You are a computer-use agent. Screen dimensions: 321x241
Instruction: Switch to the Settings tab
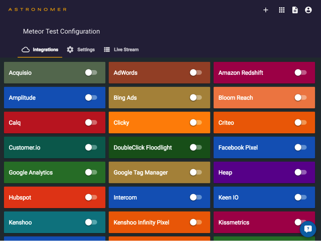click(81, 50)
